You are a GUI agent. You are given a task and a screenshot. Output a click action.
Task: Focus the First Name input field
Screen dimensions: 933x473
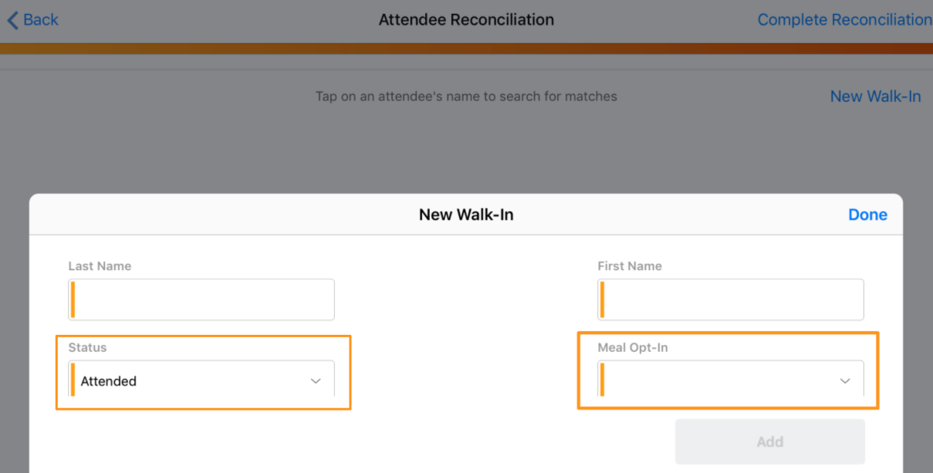click(731, 300)
